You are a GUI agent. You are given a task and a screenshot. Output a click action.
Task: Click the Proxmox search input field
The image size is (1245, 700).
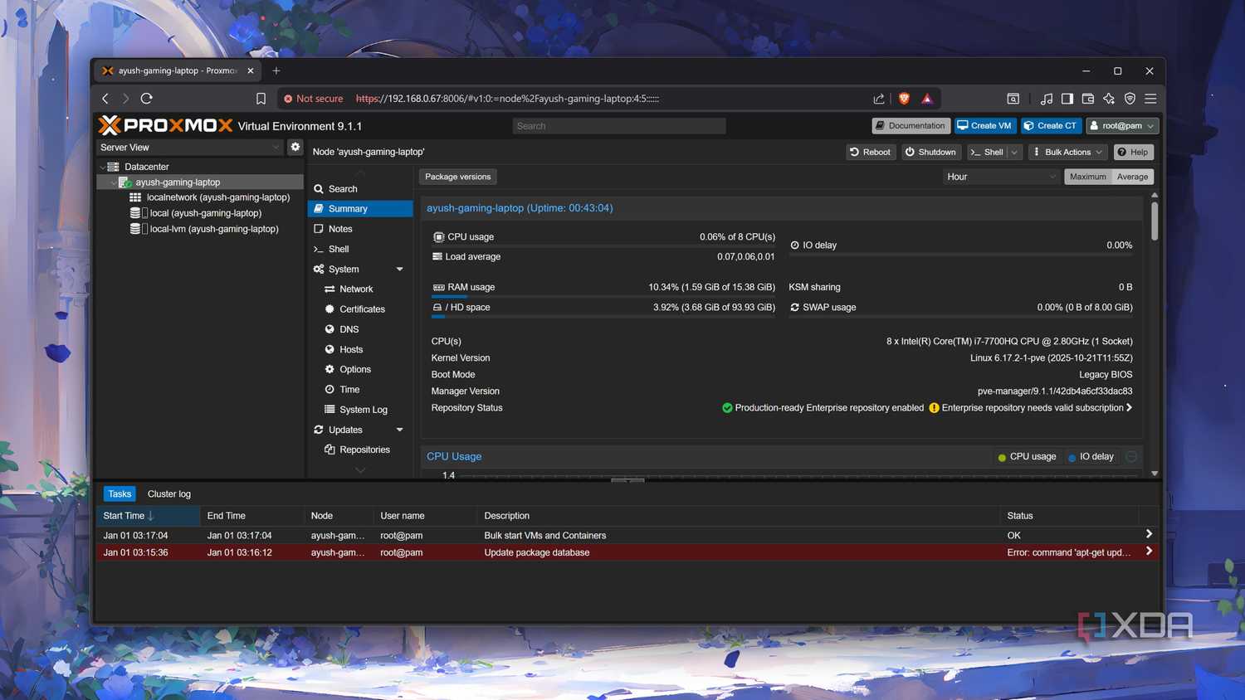619,126
